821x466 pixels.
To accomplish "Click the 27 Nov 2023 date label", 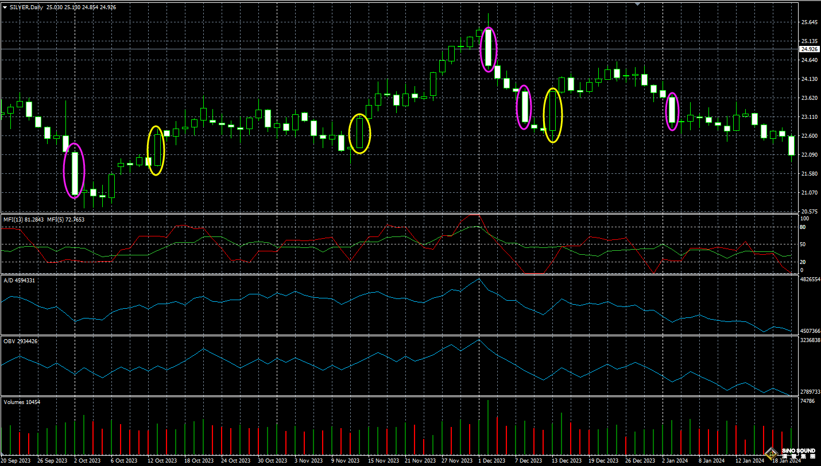I will coord(456,461).
